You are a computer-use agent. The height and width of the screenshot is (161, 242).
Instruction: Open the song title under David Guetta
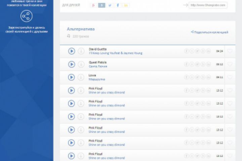point(116,53)
